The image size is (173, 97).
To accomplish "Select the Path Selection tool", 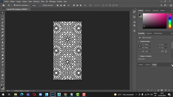I will pos(2,68).
